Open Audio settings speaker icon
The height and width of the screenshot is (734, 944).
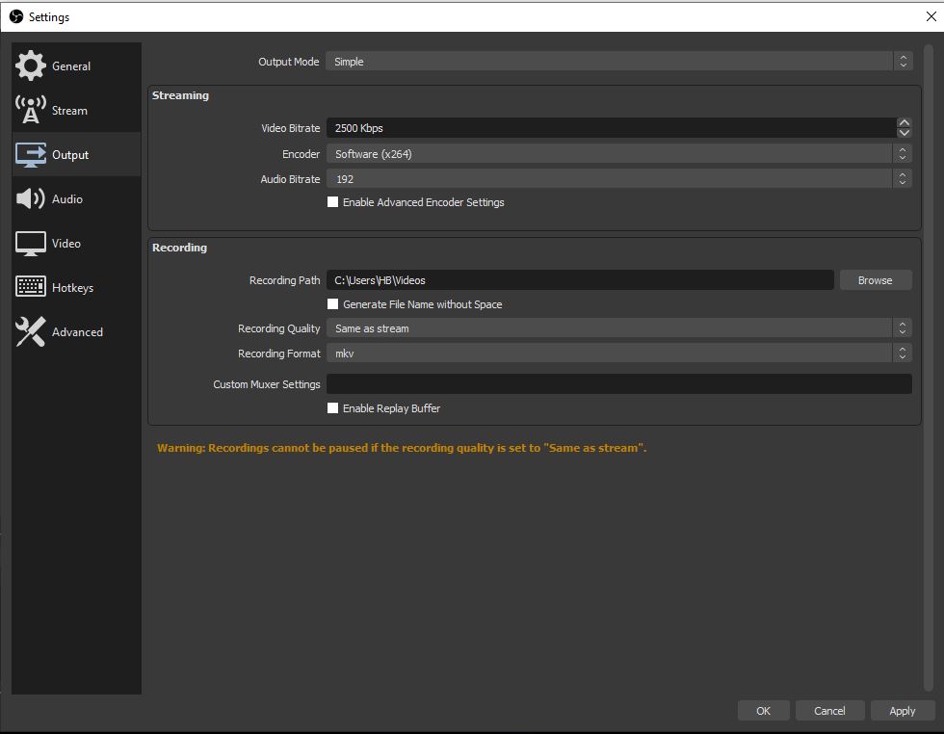point(31,198)
